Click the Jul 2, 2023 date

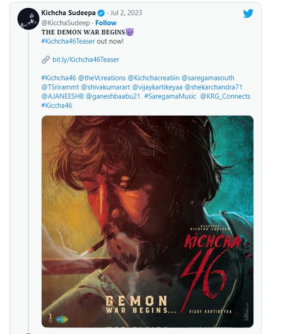tap(126, 13)
